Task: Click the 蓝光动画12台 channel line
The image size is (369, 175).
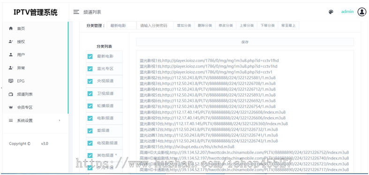Action: click(209, 129)
